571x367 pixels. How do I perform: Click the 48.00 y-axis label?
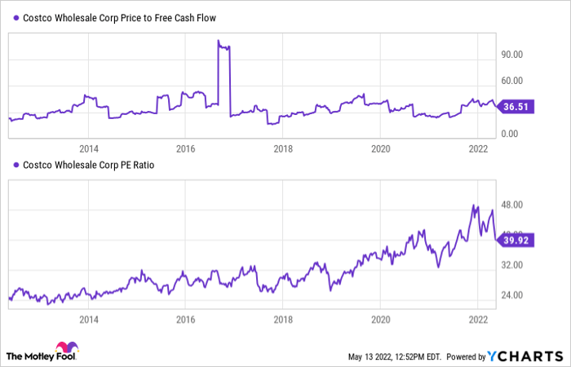512,205
